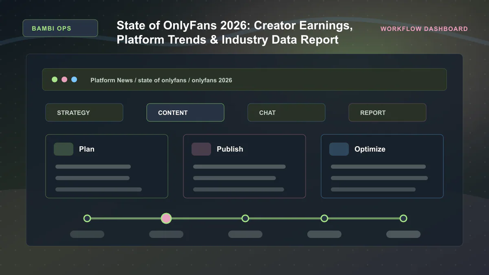Click the fourth timeline step marker

point(324,218)
